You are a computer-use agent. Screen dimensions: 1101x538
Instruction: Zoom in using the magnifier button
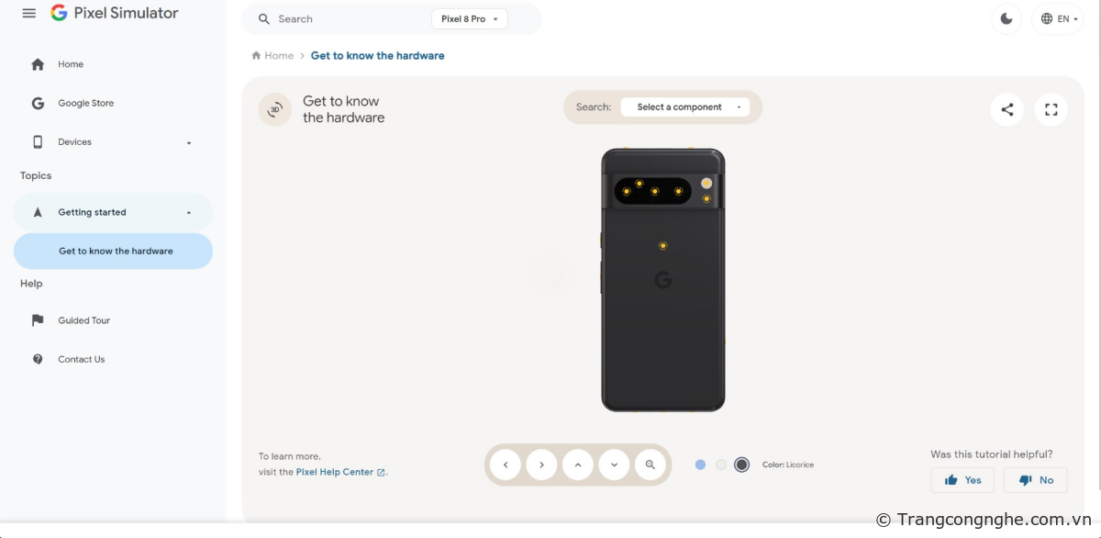[x=651, y=465]
